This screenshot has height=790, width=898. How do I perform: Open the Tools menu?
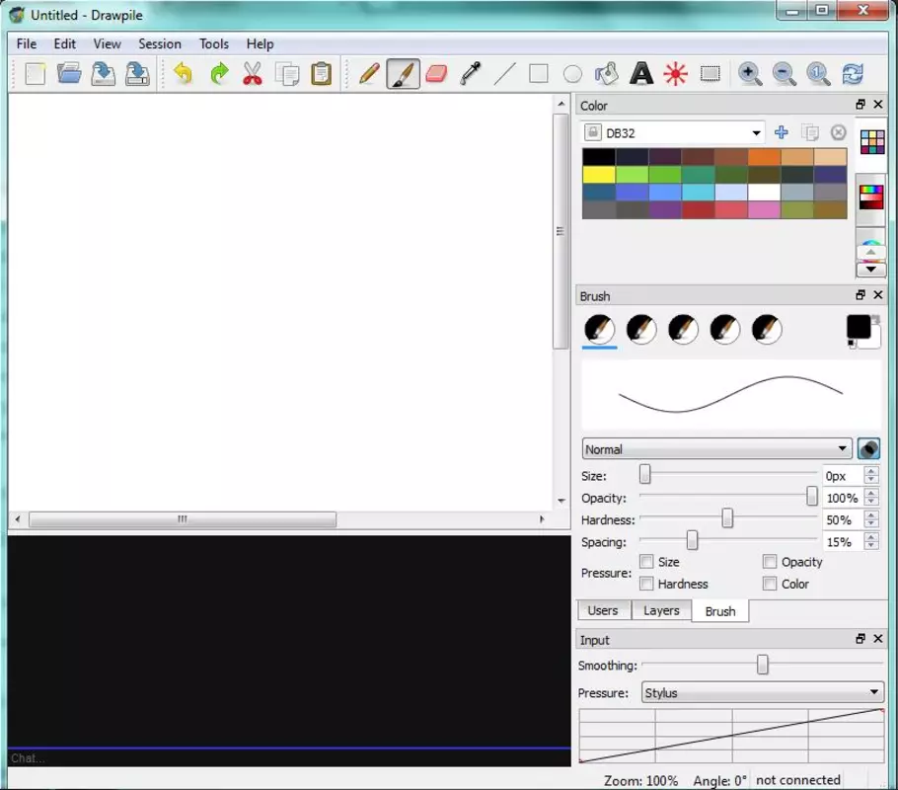coord(213,44)
